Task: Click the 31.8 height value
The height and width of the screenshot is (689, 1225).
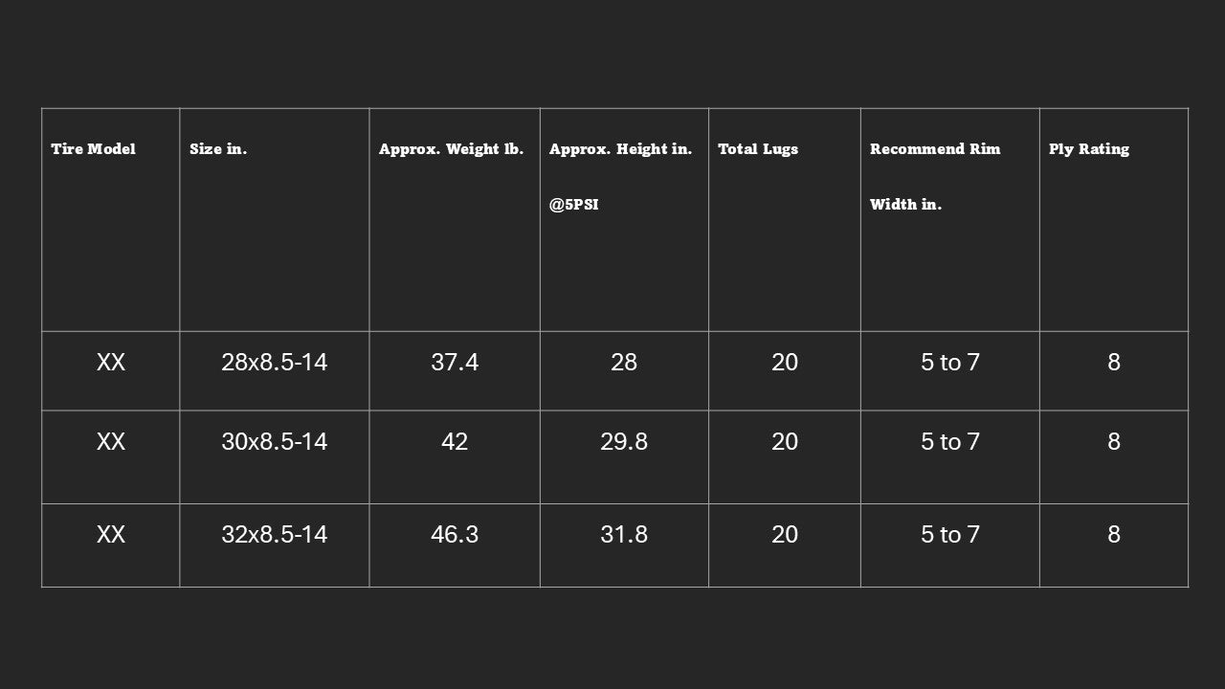Action: point(624,535)
